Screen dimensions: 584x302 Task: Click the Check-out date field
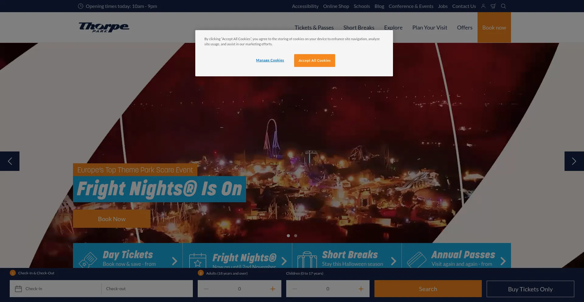tap(147, 289)
